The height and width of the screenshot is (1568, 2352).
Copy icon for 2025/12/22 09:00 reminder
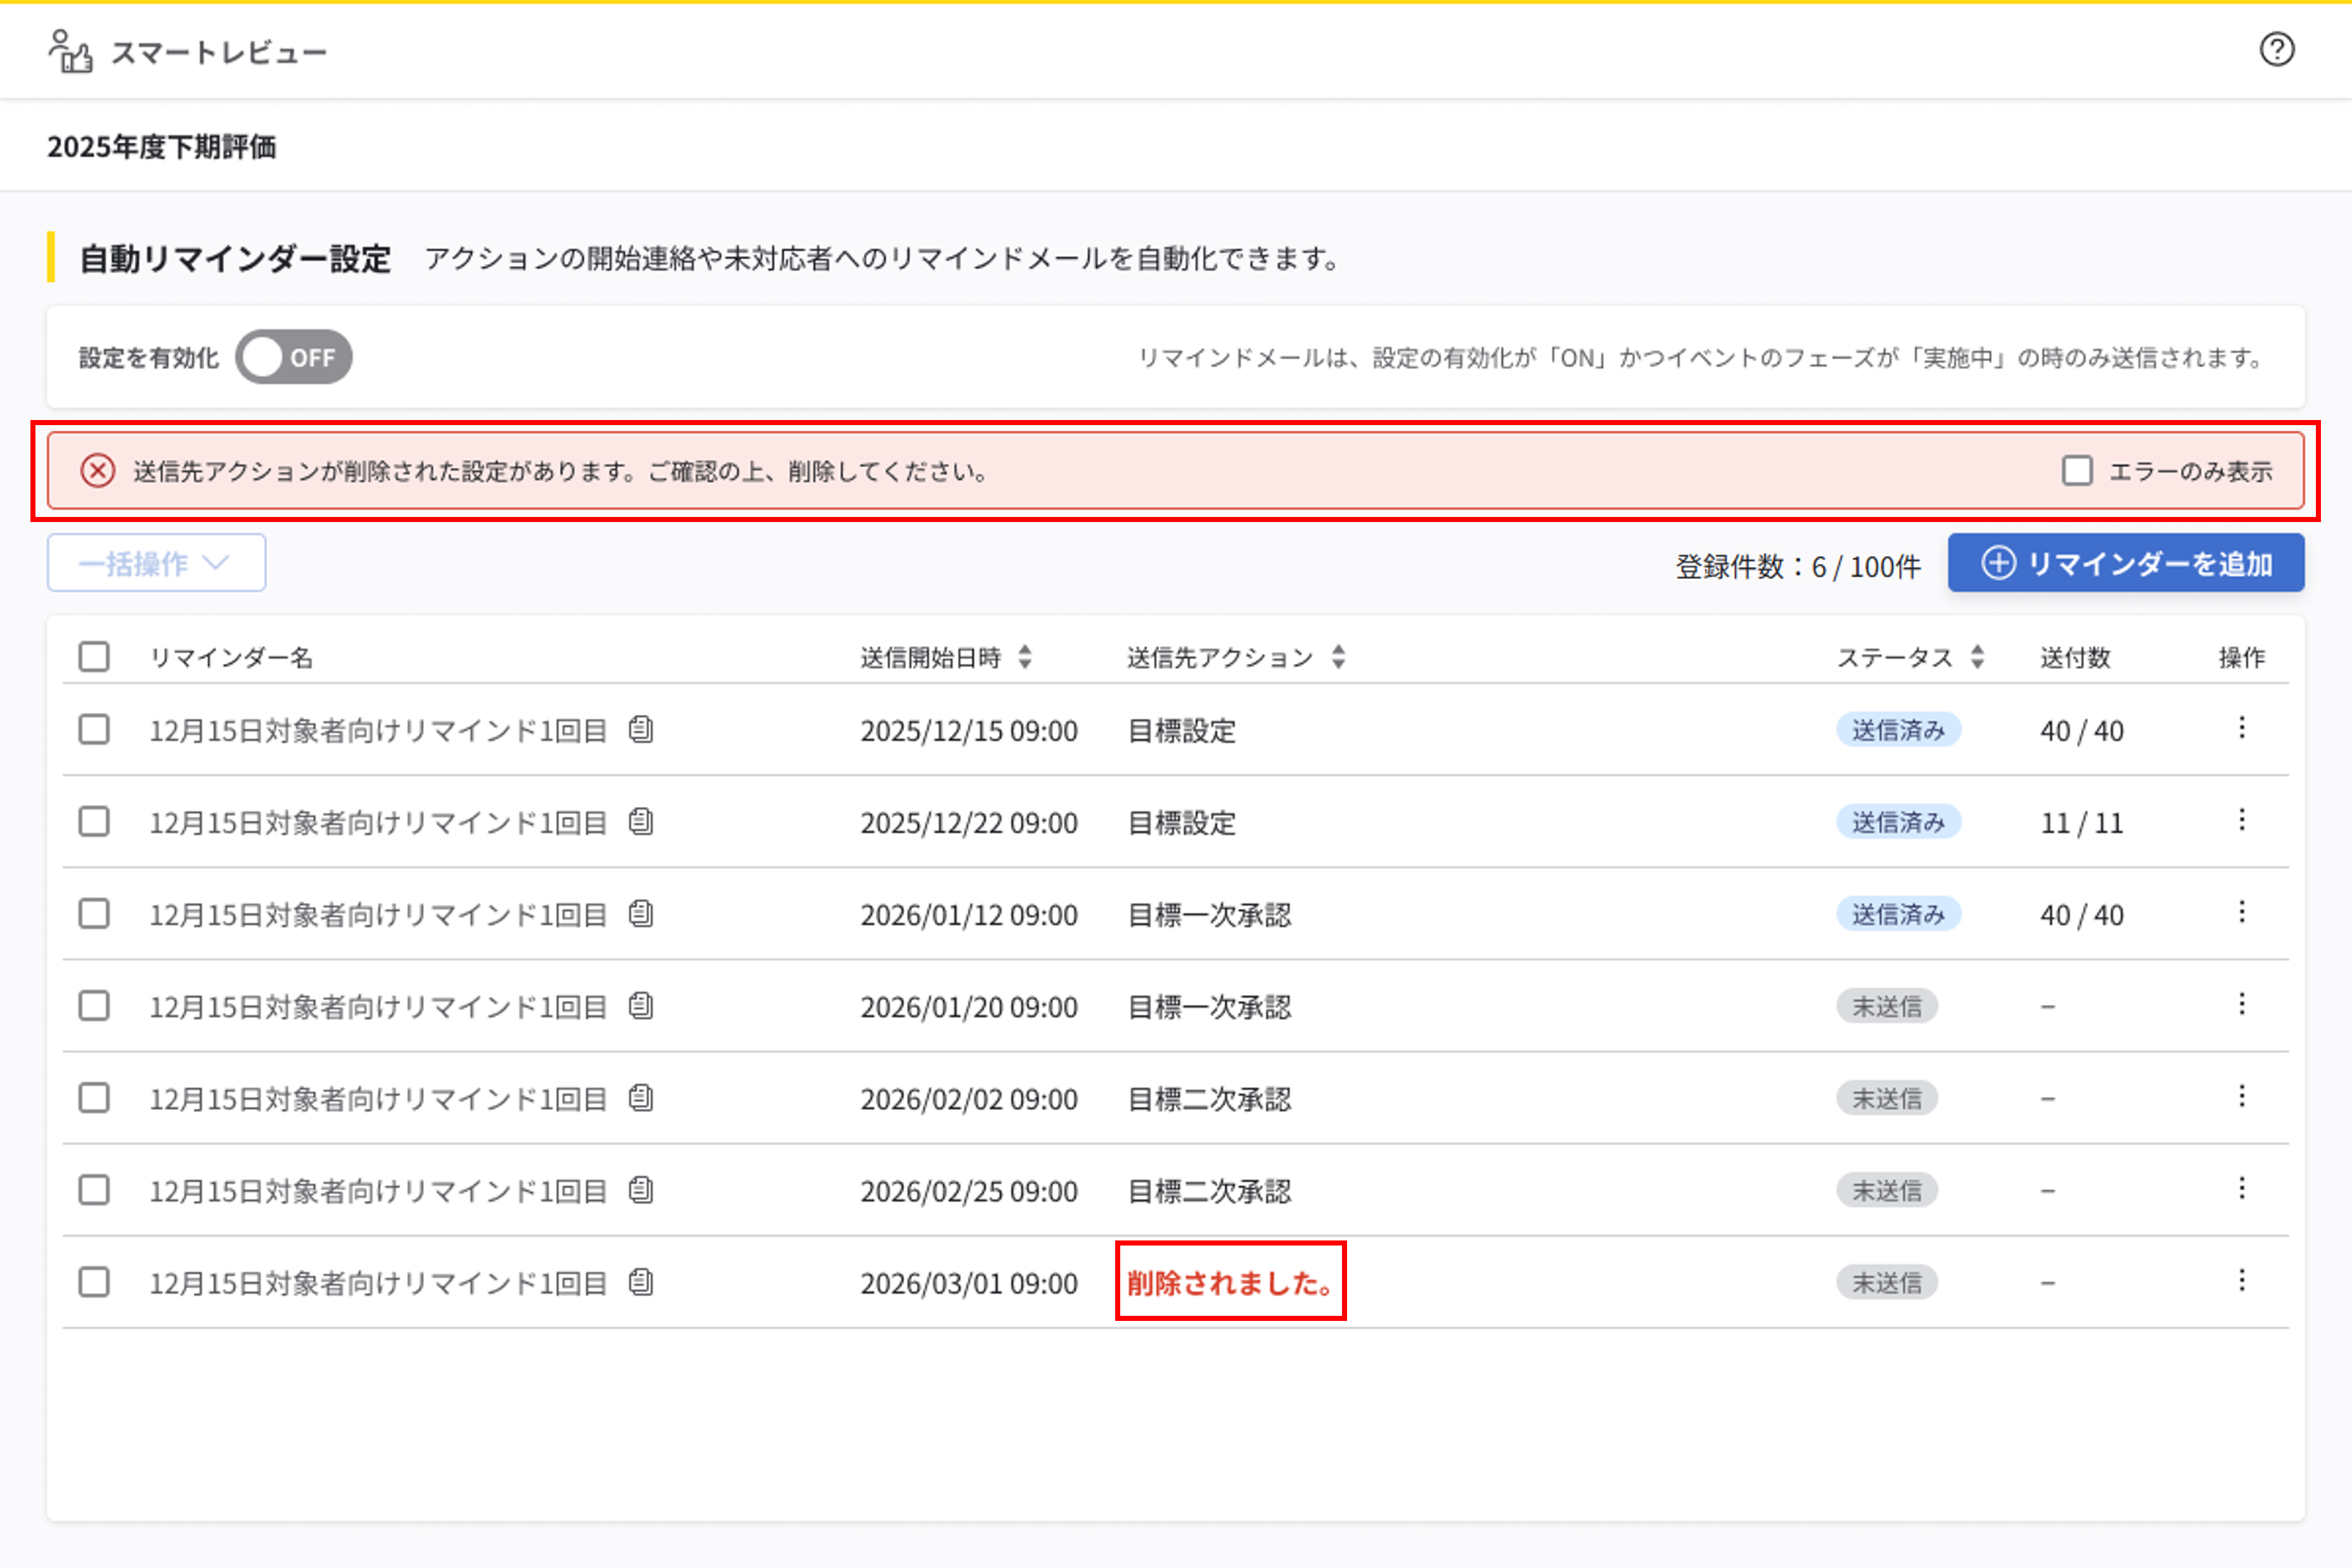point(641,822)
